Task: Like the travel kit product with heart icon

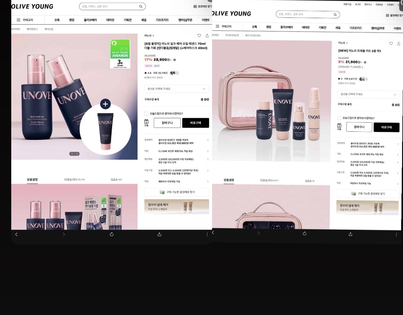Action: tap(391, 43)
